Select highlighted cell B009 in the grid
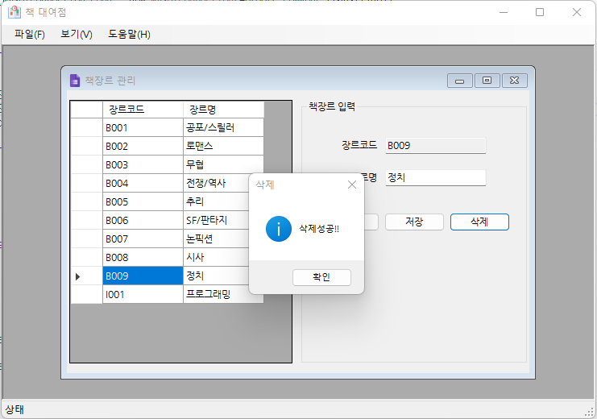 point(143,276)
